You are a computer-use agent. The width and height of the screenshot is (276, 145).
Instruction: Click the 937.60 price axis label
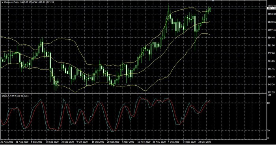[272, 53]
